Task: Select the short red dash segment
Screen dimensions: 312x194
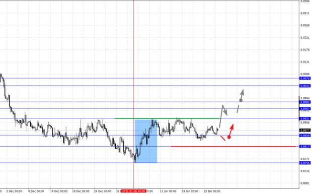Action: [x=223, y=138]
